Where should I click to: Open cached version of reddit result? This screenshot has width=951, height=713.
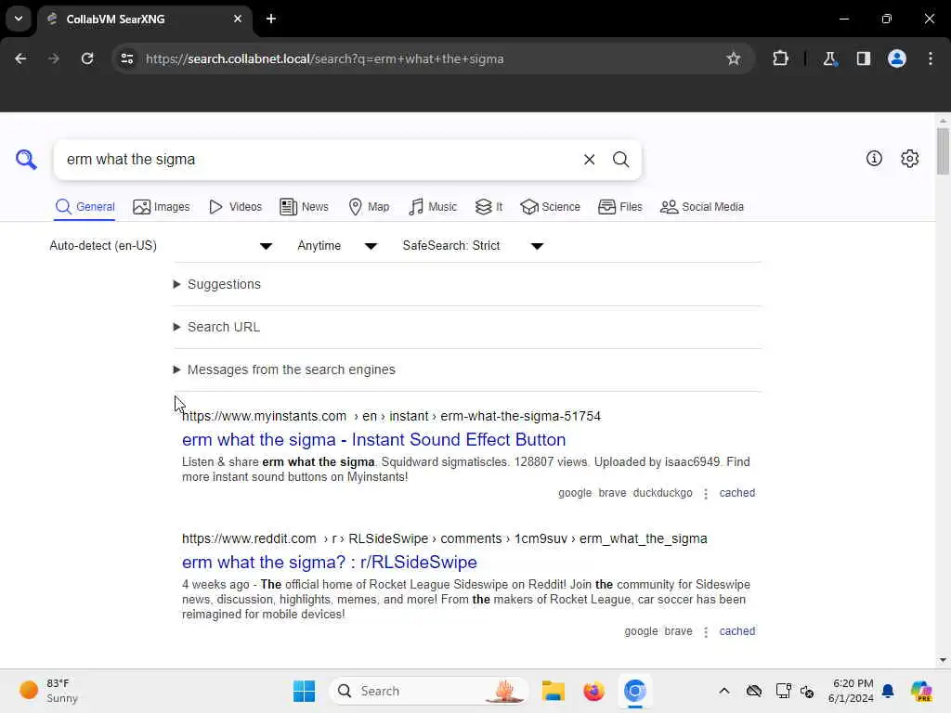(x=736, y=631)
